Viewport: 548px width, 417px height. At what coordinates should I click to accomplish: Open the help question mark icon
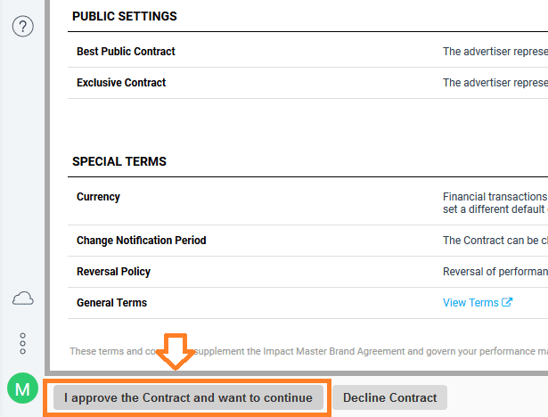coord(22,26)
